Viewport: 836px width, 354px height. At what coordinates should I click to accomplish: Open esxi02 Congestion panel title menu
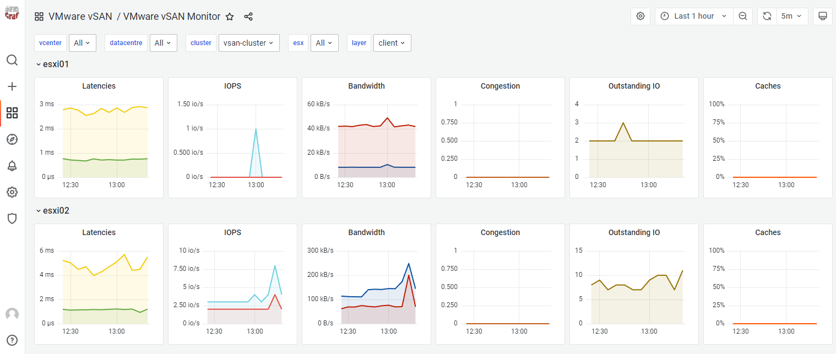[500, 232]
